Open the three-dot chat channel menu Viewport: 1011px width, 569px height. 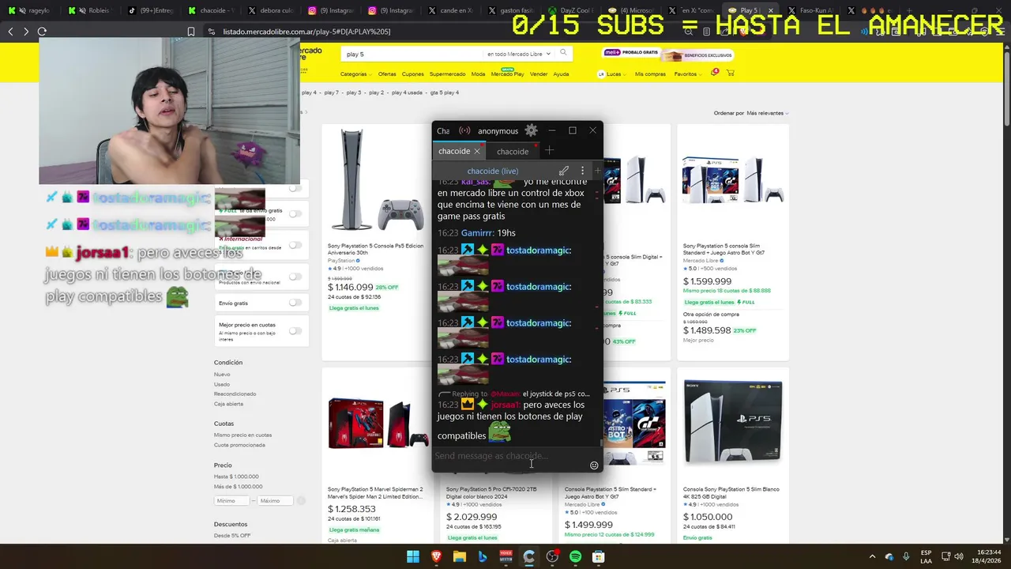pos(582,171)
